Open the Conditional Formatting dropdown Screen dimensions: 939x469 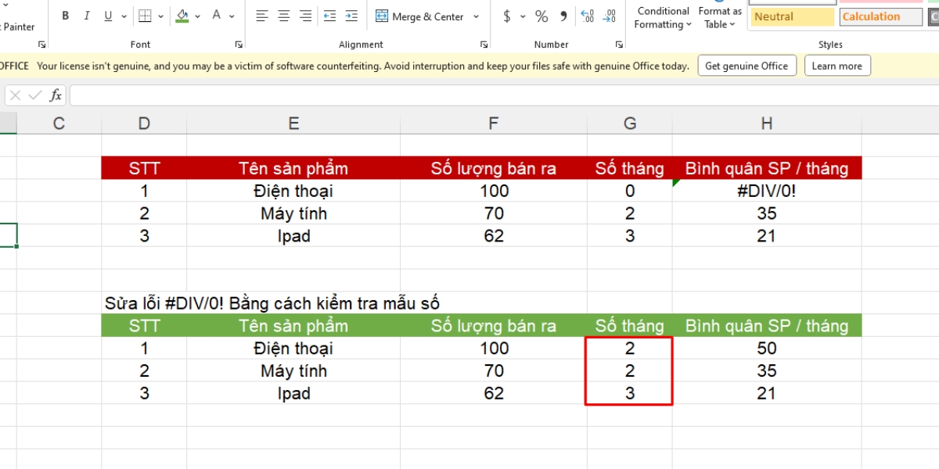tap(662, 17)
